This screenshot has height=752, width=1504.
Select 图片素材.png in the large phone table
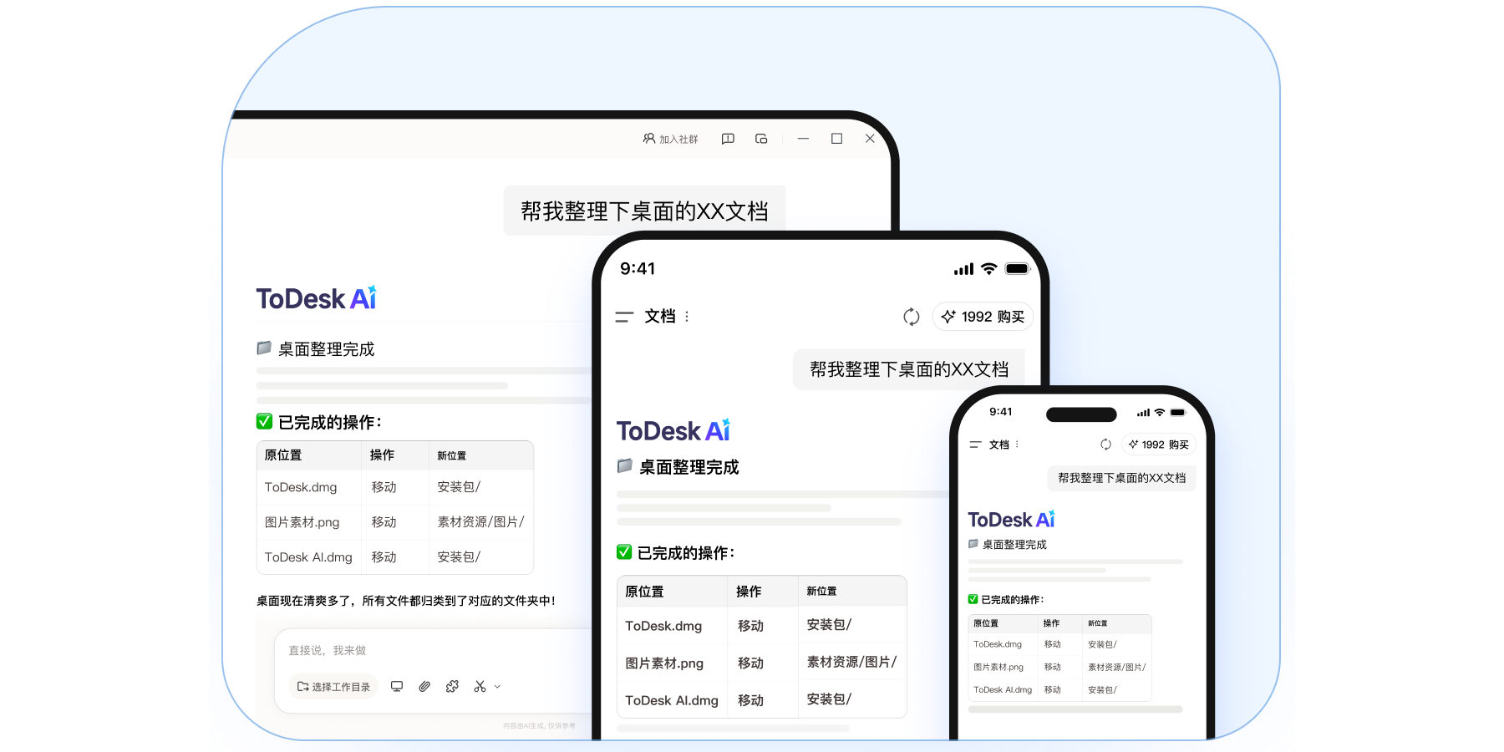[x=664, y=663]
